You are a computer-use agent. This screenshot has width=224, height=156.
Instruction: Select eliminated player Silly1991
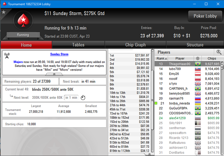pos(188,123)
